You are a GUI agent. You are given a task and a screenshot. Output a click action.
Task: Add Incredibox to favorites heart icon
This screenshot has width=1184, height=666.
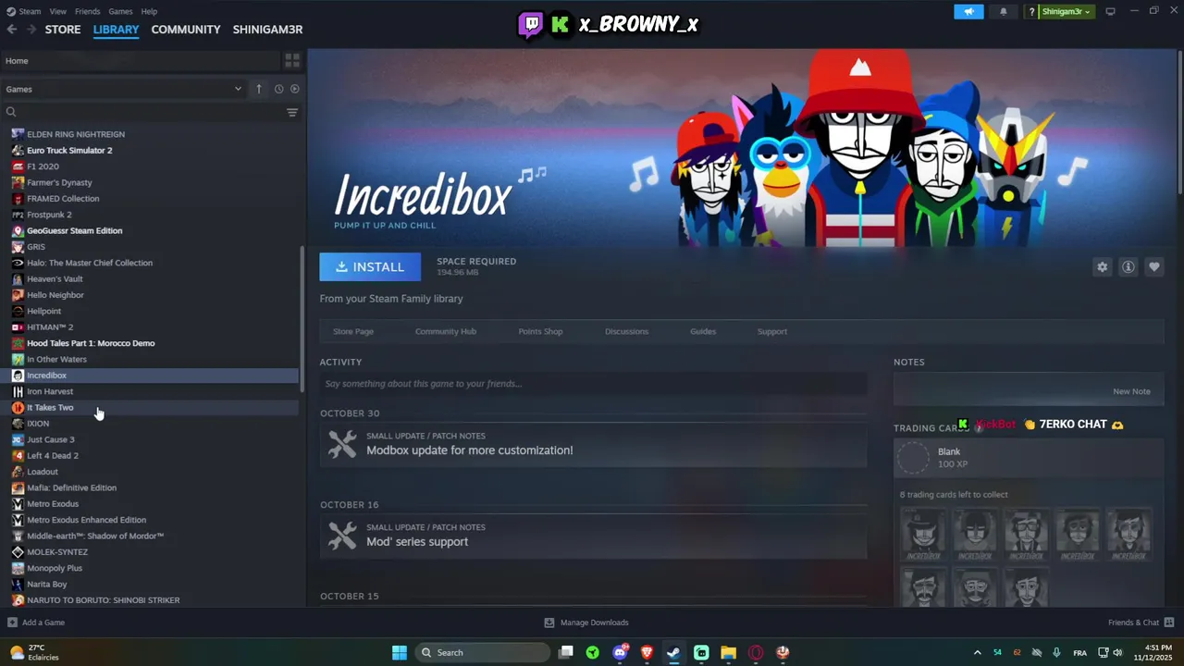1153,266
